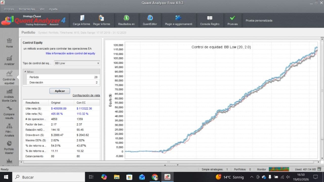Screen dimensions: 324x182
Task: Click the Resultados column header
Action: pos(36,103)
